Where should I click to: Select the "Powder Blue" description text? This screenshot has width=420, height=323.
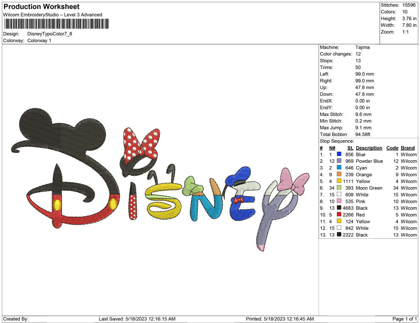click(369, 161)
